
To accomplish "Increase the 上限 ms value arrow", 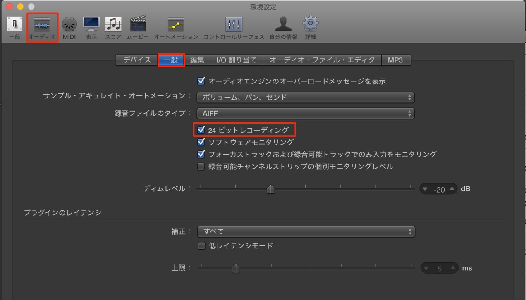I will (x=453, y=268).
